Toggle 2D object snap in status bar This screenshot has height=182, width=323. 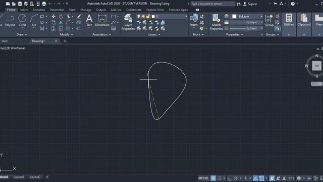click(261, 178)
